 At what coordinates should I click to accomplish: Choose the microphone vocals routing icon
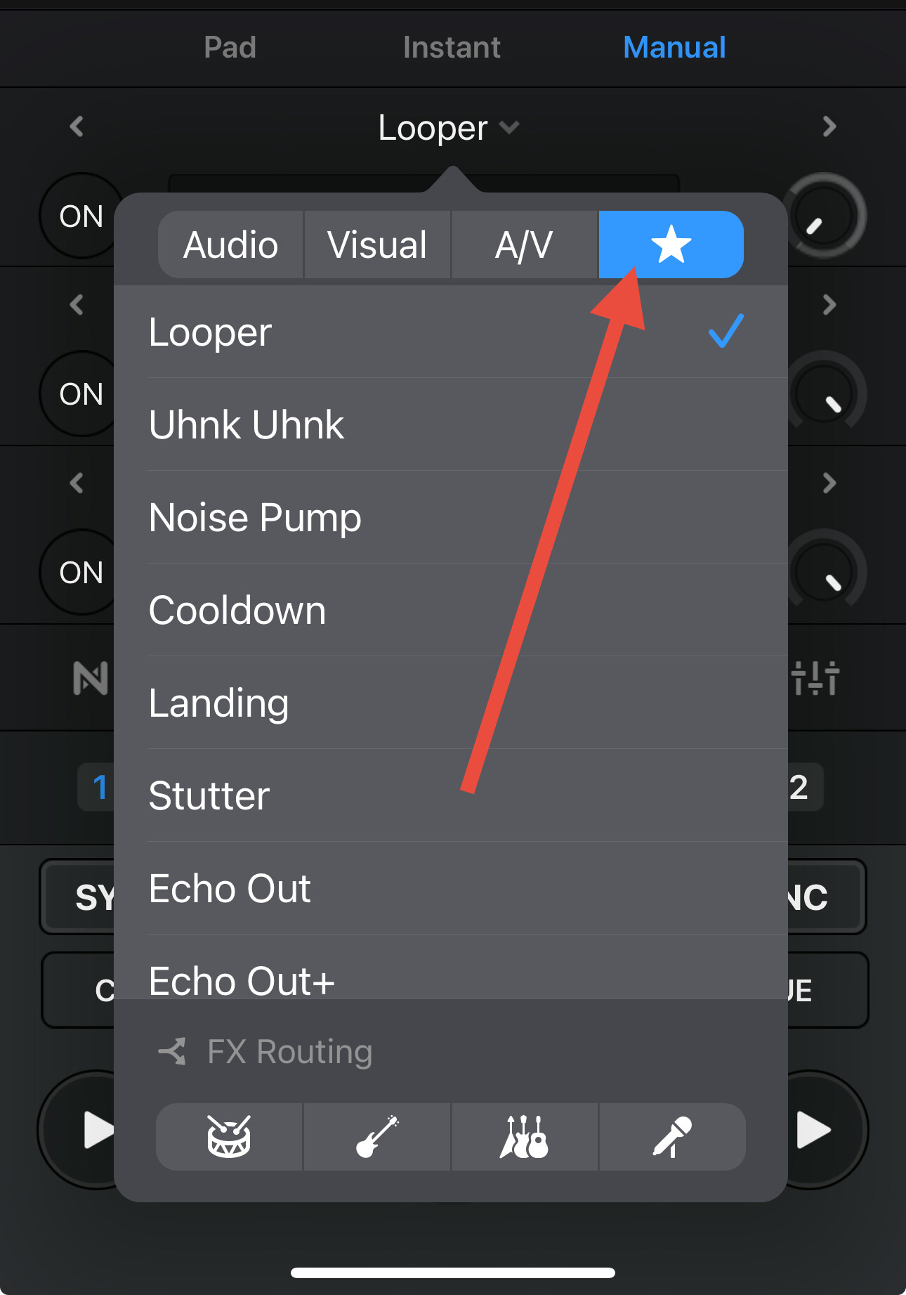(672, 1136)
